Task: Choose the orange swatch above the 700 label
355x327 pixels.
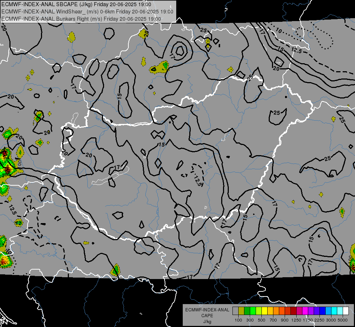Action: [x=276, y=311]
